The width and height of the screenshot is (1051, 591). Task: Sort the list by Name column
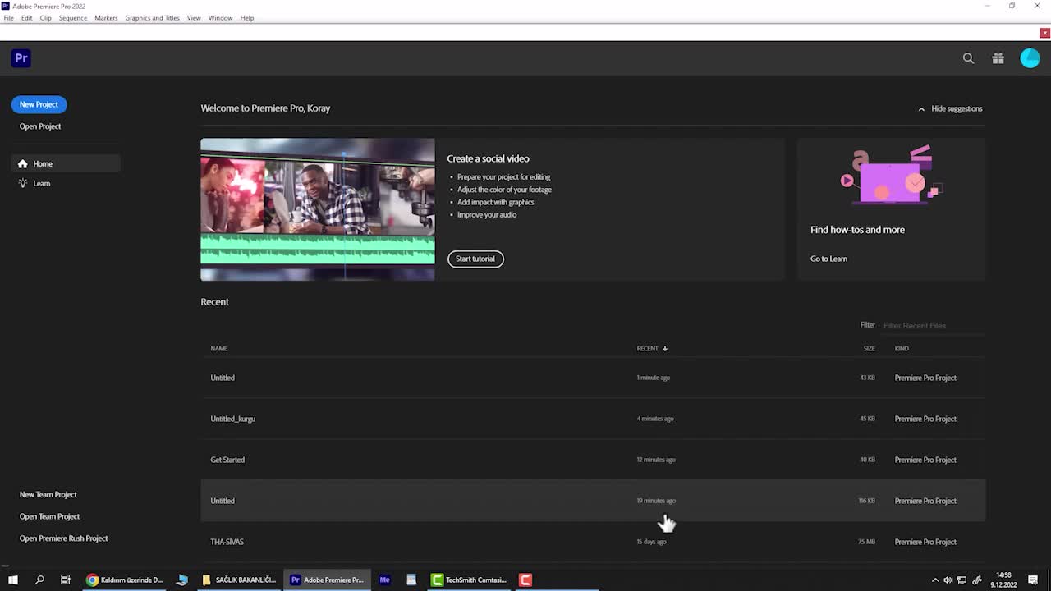point(218,348)
